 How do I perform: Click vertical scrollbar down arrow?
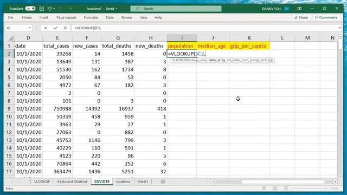tap(340, 176)
